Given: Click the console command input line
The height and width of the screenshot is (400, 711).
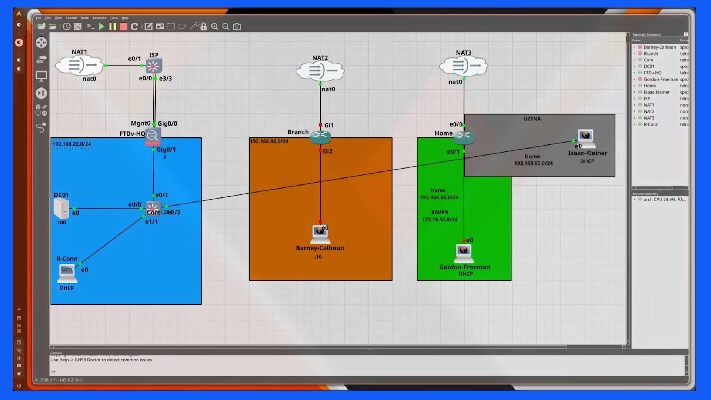Looking at the screenshot, I should click(367, 371).
